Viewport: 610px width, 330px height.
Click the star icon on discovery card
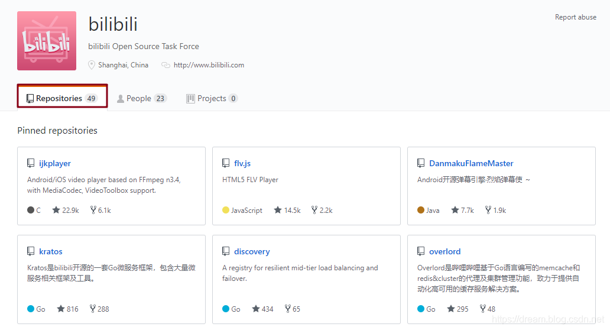(255, 309)
